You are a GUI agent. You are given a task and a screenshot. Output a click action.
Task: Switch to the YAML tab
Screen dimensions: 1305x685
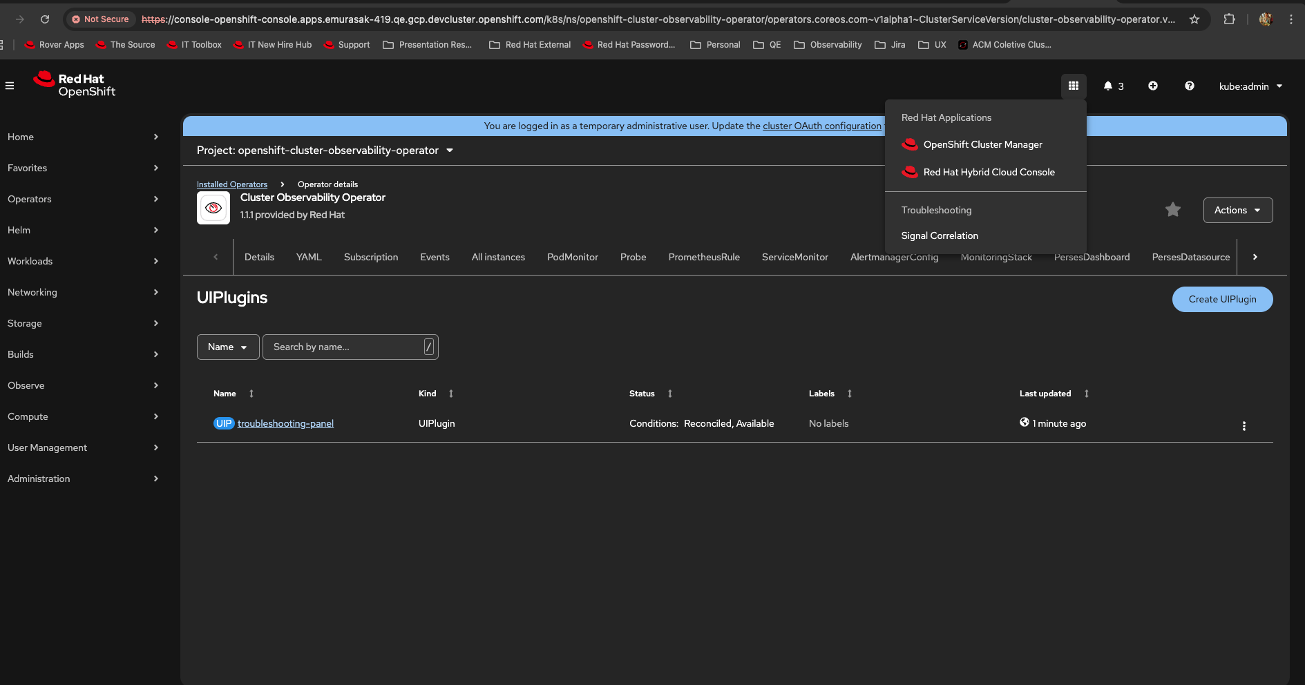(309, 257)
